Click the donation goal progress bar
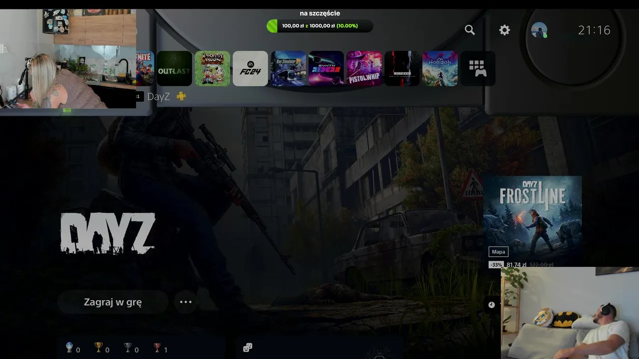This screenshot has width=639, height=359. pyautogui.click(x=320, y=26)
